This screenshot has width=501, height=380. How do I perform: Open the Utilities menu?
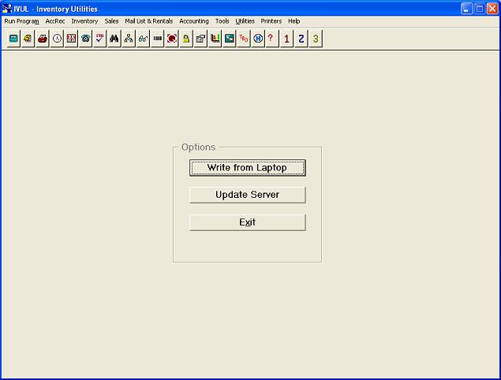click(245, 21)
